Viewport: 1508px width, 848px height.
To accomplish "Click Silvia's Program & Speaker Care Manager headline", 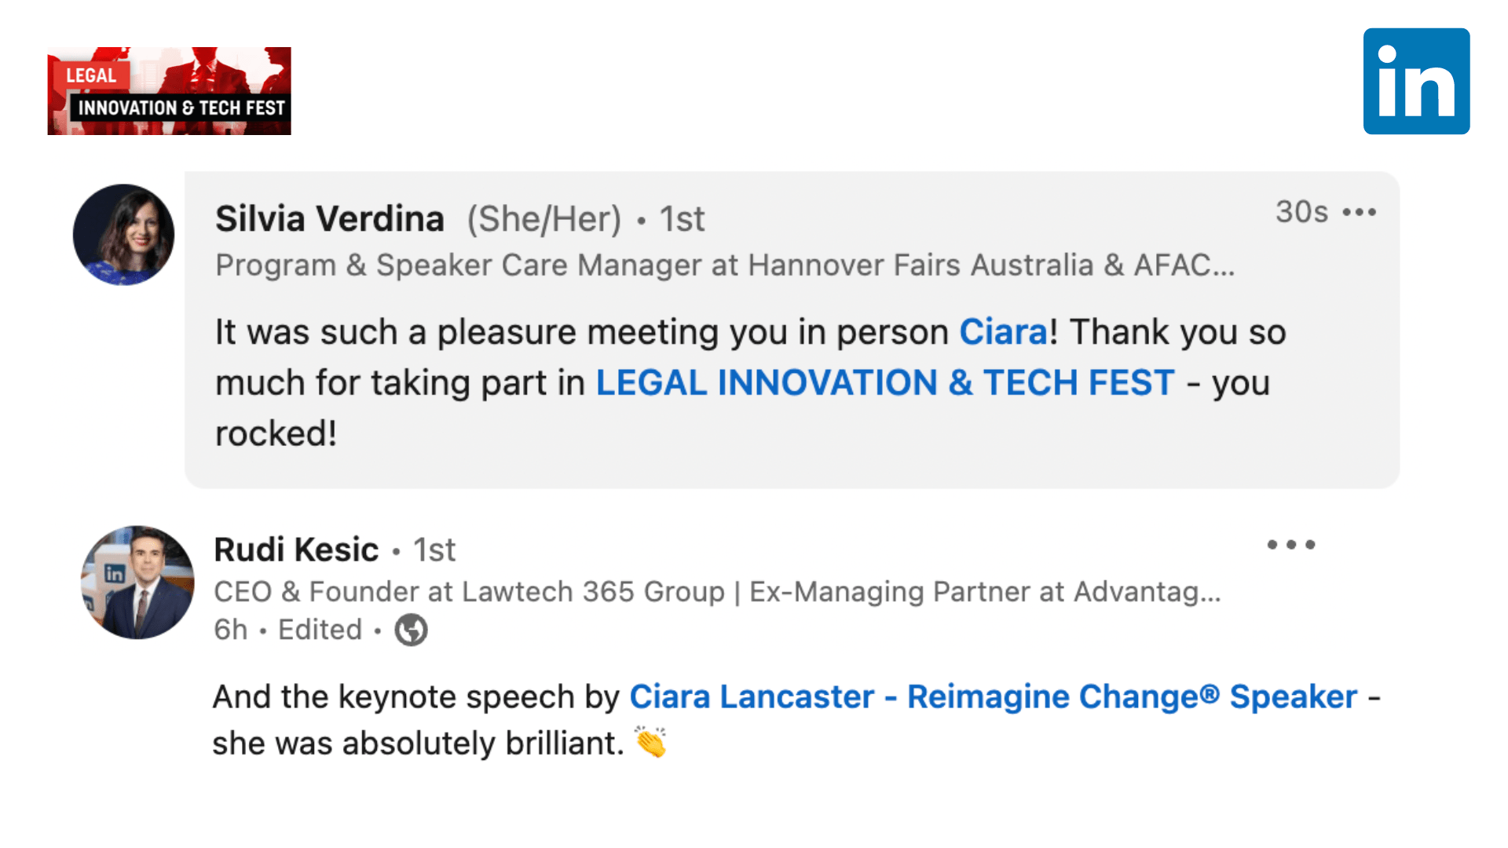I will click(724, 265).
